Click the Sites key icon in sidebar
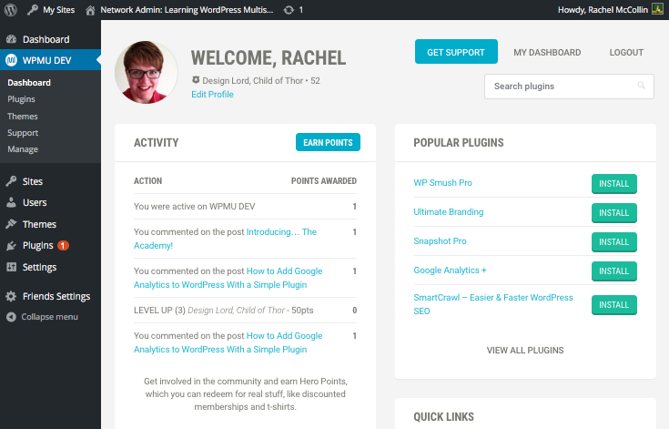The width and height of the screenshot is (669, 429). (x=12, y=181)
